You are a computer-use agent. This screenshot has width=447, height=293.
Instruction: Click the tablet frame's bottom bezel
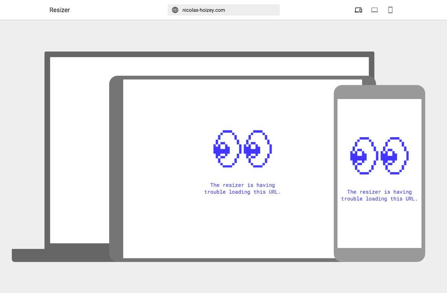223,260
